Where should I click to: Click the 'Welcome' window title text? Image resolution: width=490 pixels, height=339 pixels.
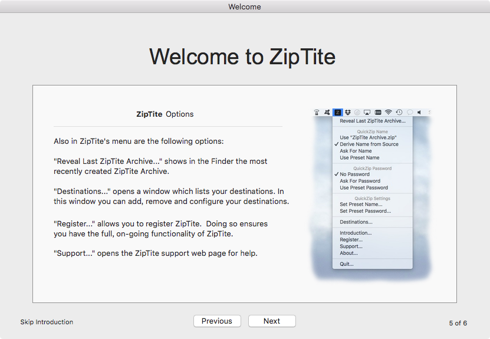click(x=245, y=6)
